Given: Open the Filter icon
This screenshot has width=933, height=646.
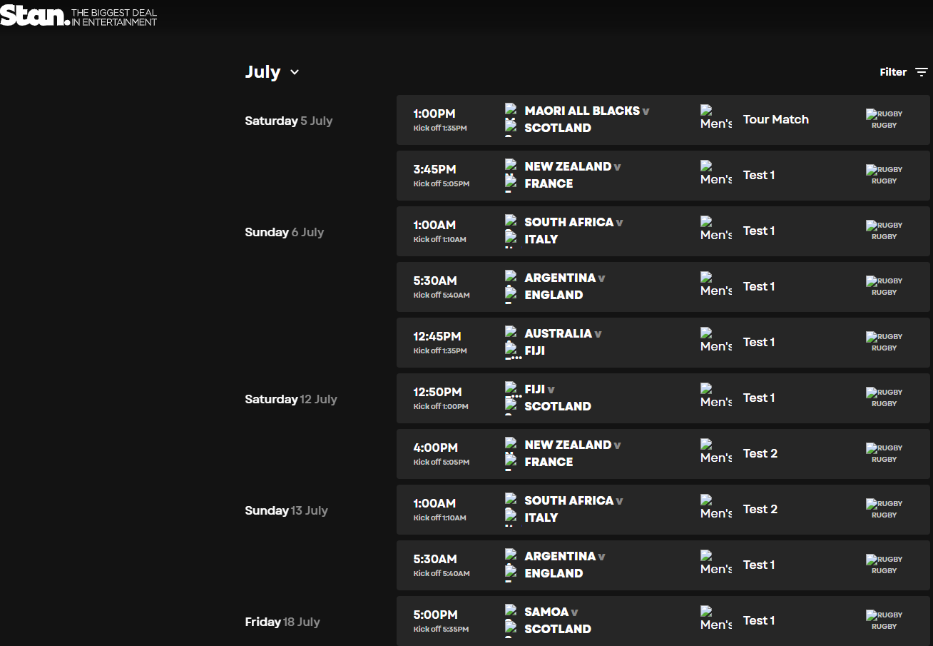Looking at the screenshot, I should click(922, 72).
